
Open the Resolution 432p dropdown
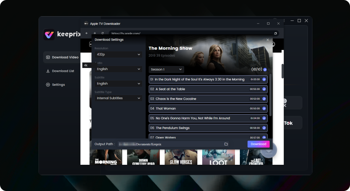[118, 54]
